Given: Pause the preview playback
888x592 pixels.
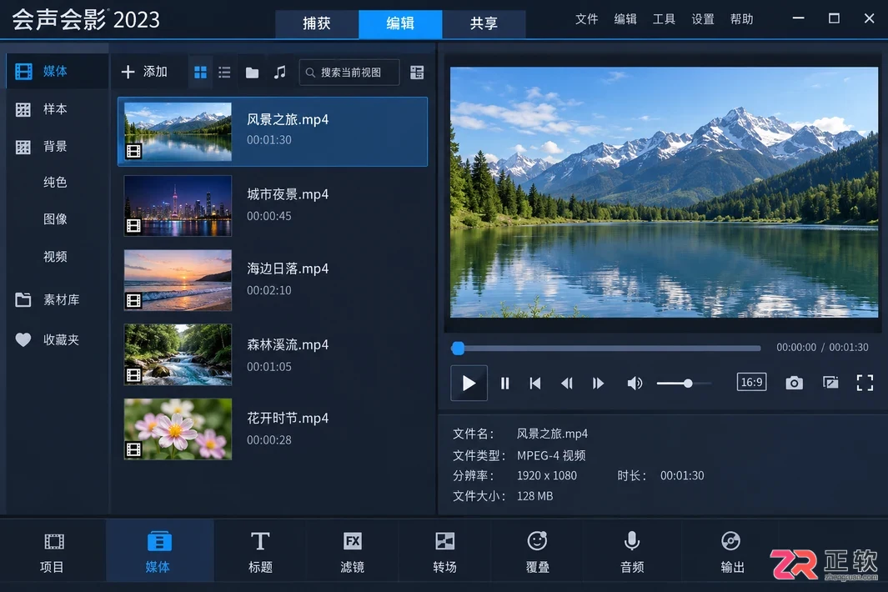Looking at the screenshot, I should pyautogui.click(x=504, y=384).
